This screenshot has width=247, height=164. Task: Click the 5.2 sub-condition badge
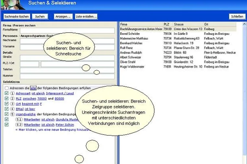(x=19, y=125)
